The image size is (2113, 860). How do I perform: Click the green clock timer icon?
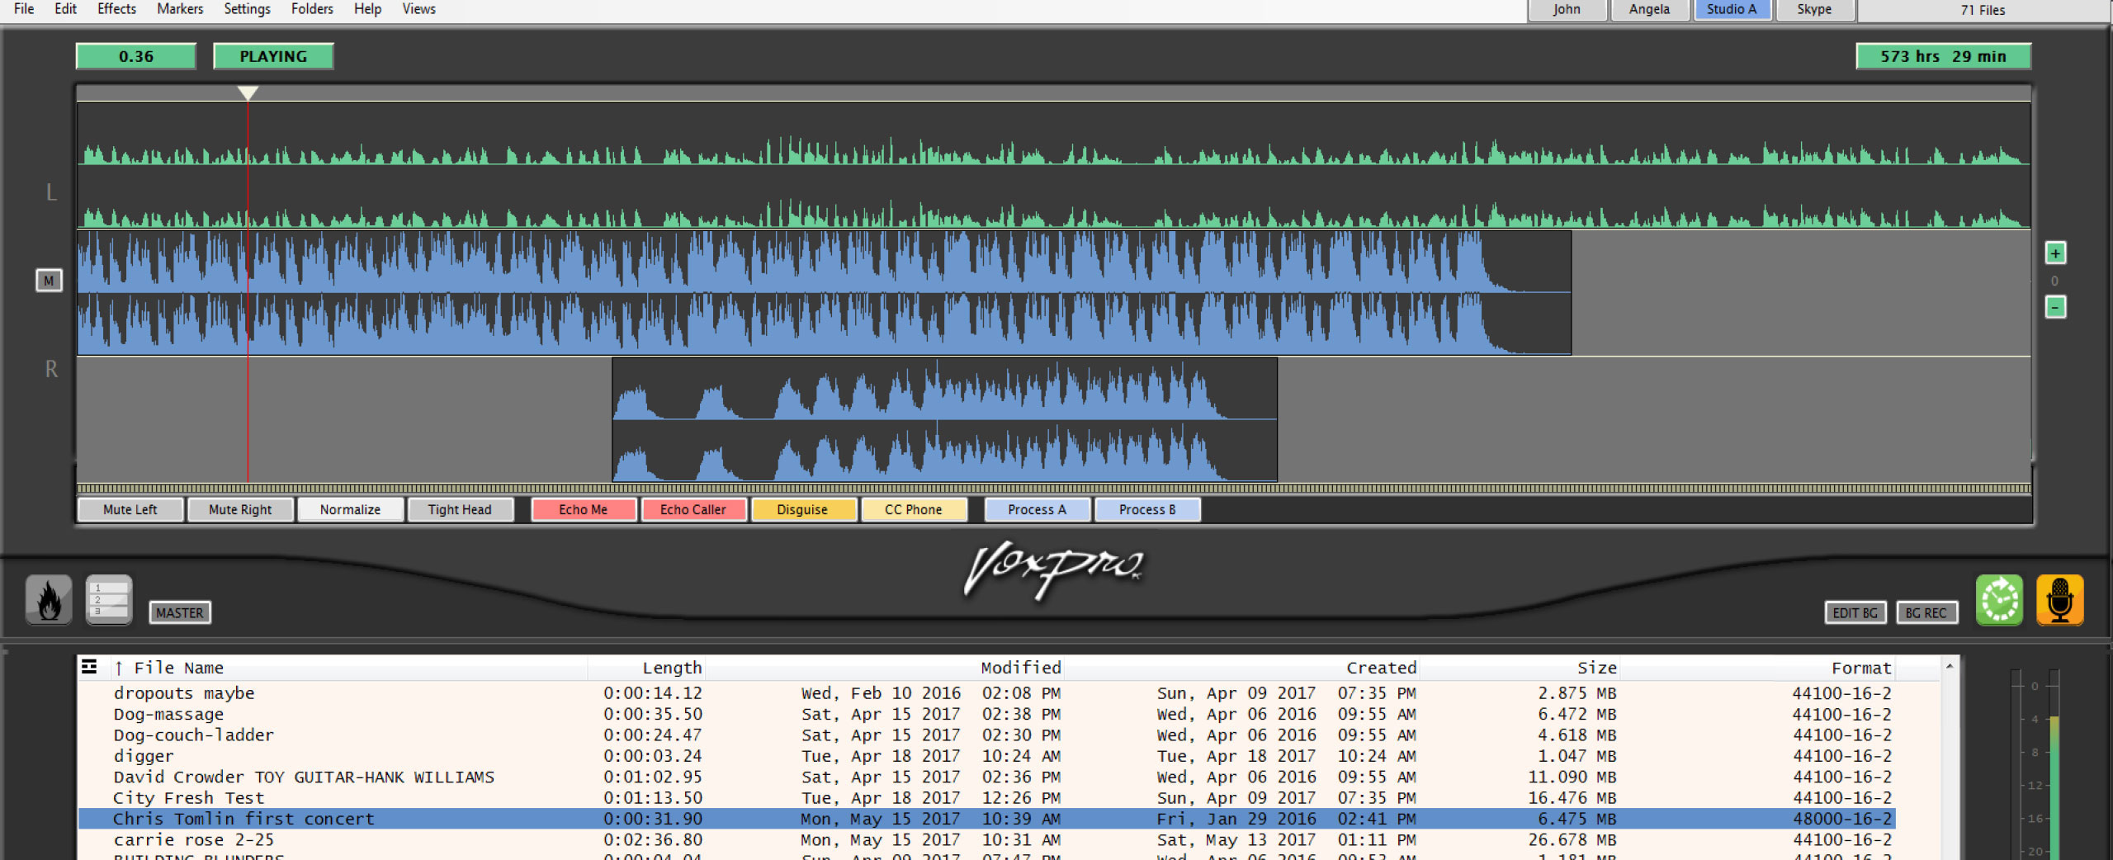(1999, 600)
